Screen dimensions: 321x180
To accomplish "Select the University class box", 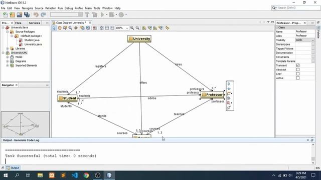I will point(139,38).
